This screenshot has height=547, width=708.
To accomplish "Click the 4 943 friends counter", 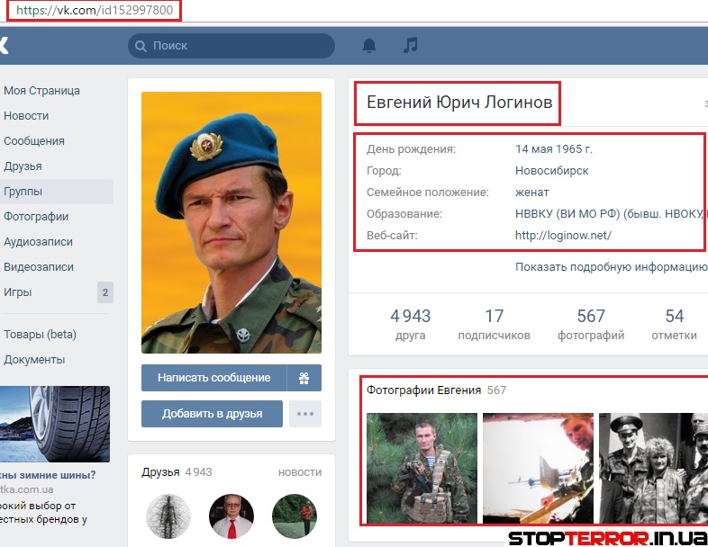I will (x=410, y=325).
